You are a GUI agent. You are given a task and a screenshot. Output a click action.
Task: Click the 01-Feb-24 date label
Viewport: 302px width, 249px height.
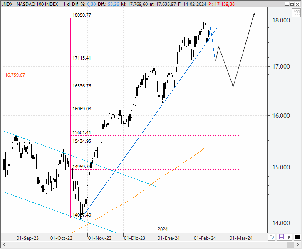click(x=205, y=238)
